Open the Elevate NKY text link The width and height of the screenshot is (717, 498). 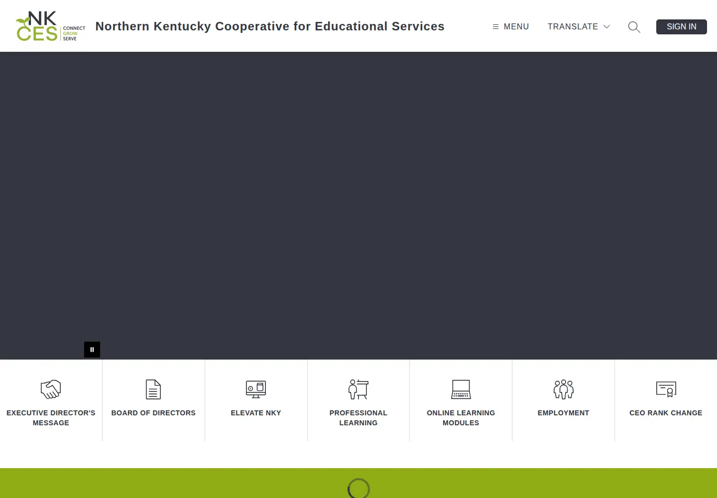256,413
